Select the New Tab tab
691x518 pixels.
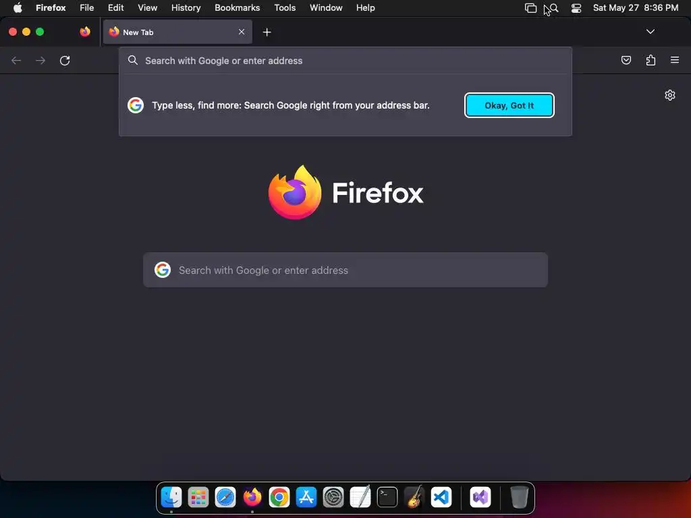pos(177,32)
